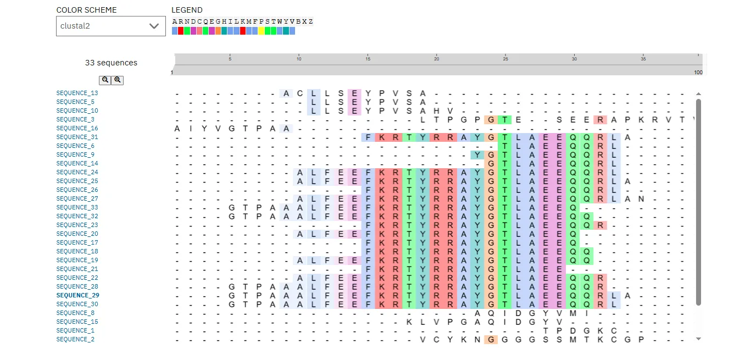Open the SEQUENCE_5 label
Screen dimensions: 734x354
(x=75, y=102)
